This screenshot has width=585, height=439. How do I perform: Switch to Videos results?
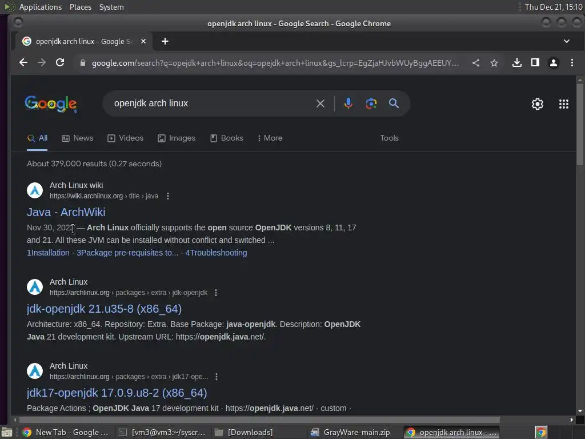pyautogui.click(x=125, y=138)
